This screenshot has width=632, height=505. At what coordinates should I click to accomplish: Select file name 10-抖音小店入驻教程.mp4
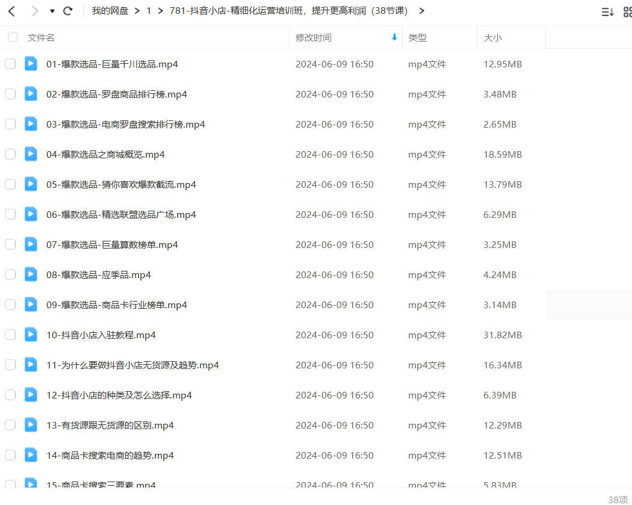(101, 335)
